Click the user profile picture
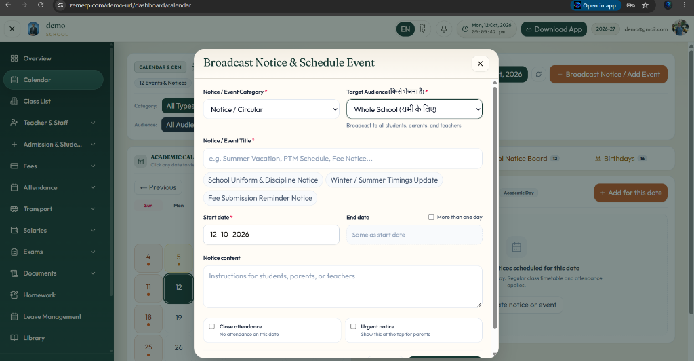 pos(679,28)
